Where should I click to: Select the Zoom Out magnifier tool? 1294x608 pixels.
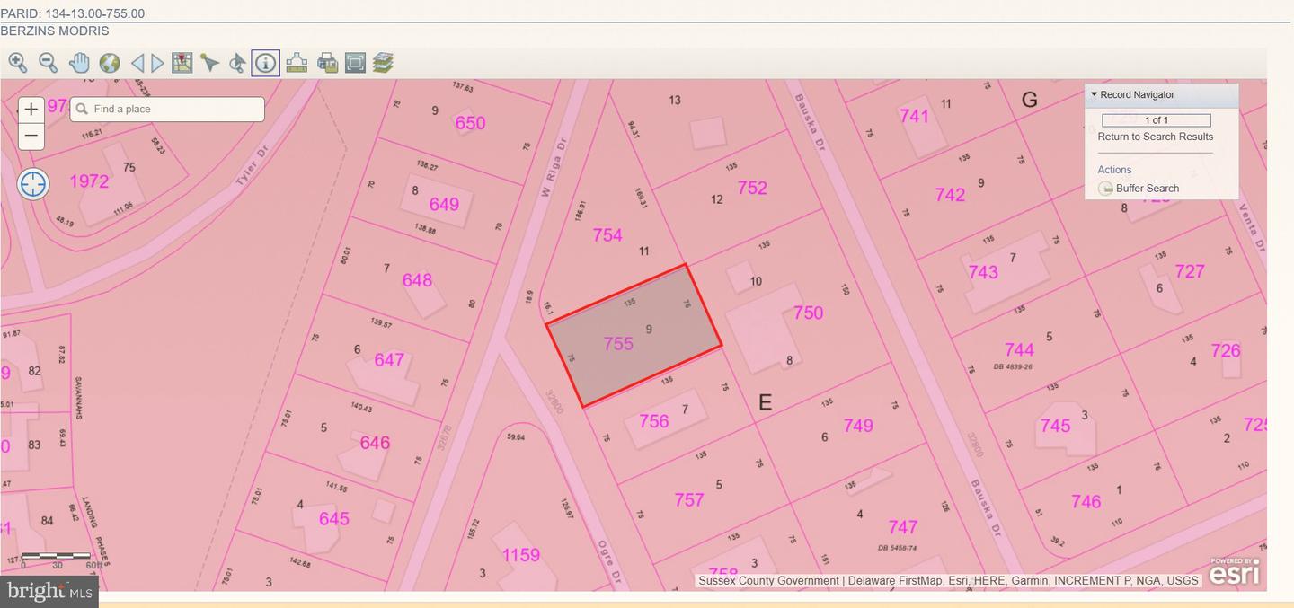[x=49, y=63]
